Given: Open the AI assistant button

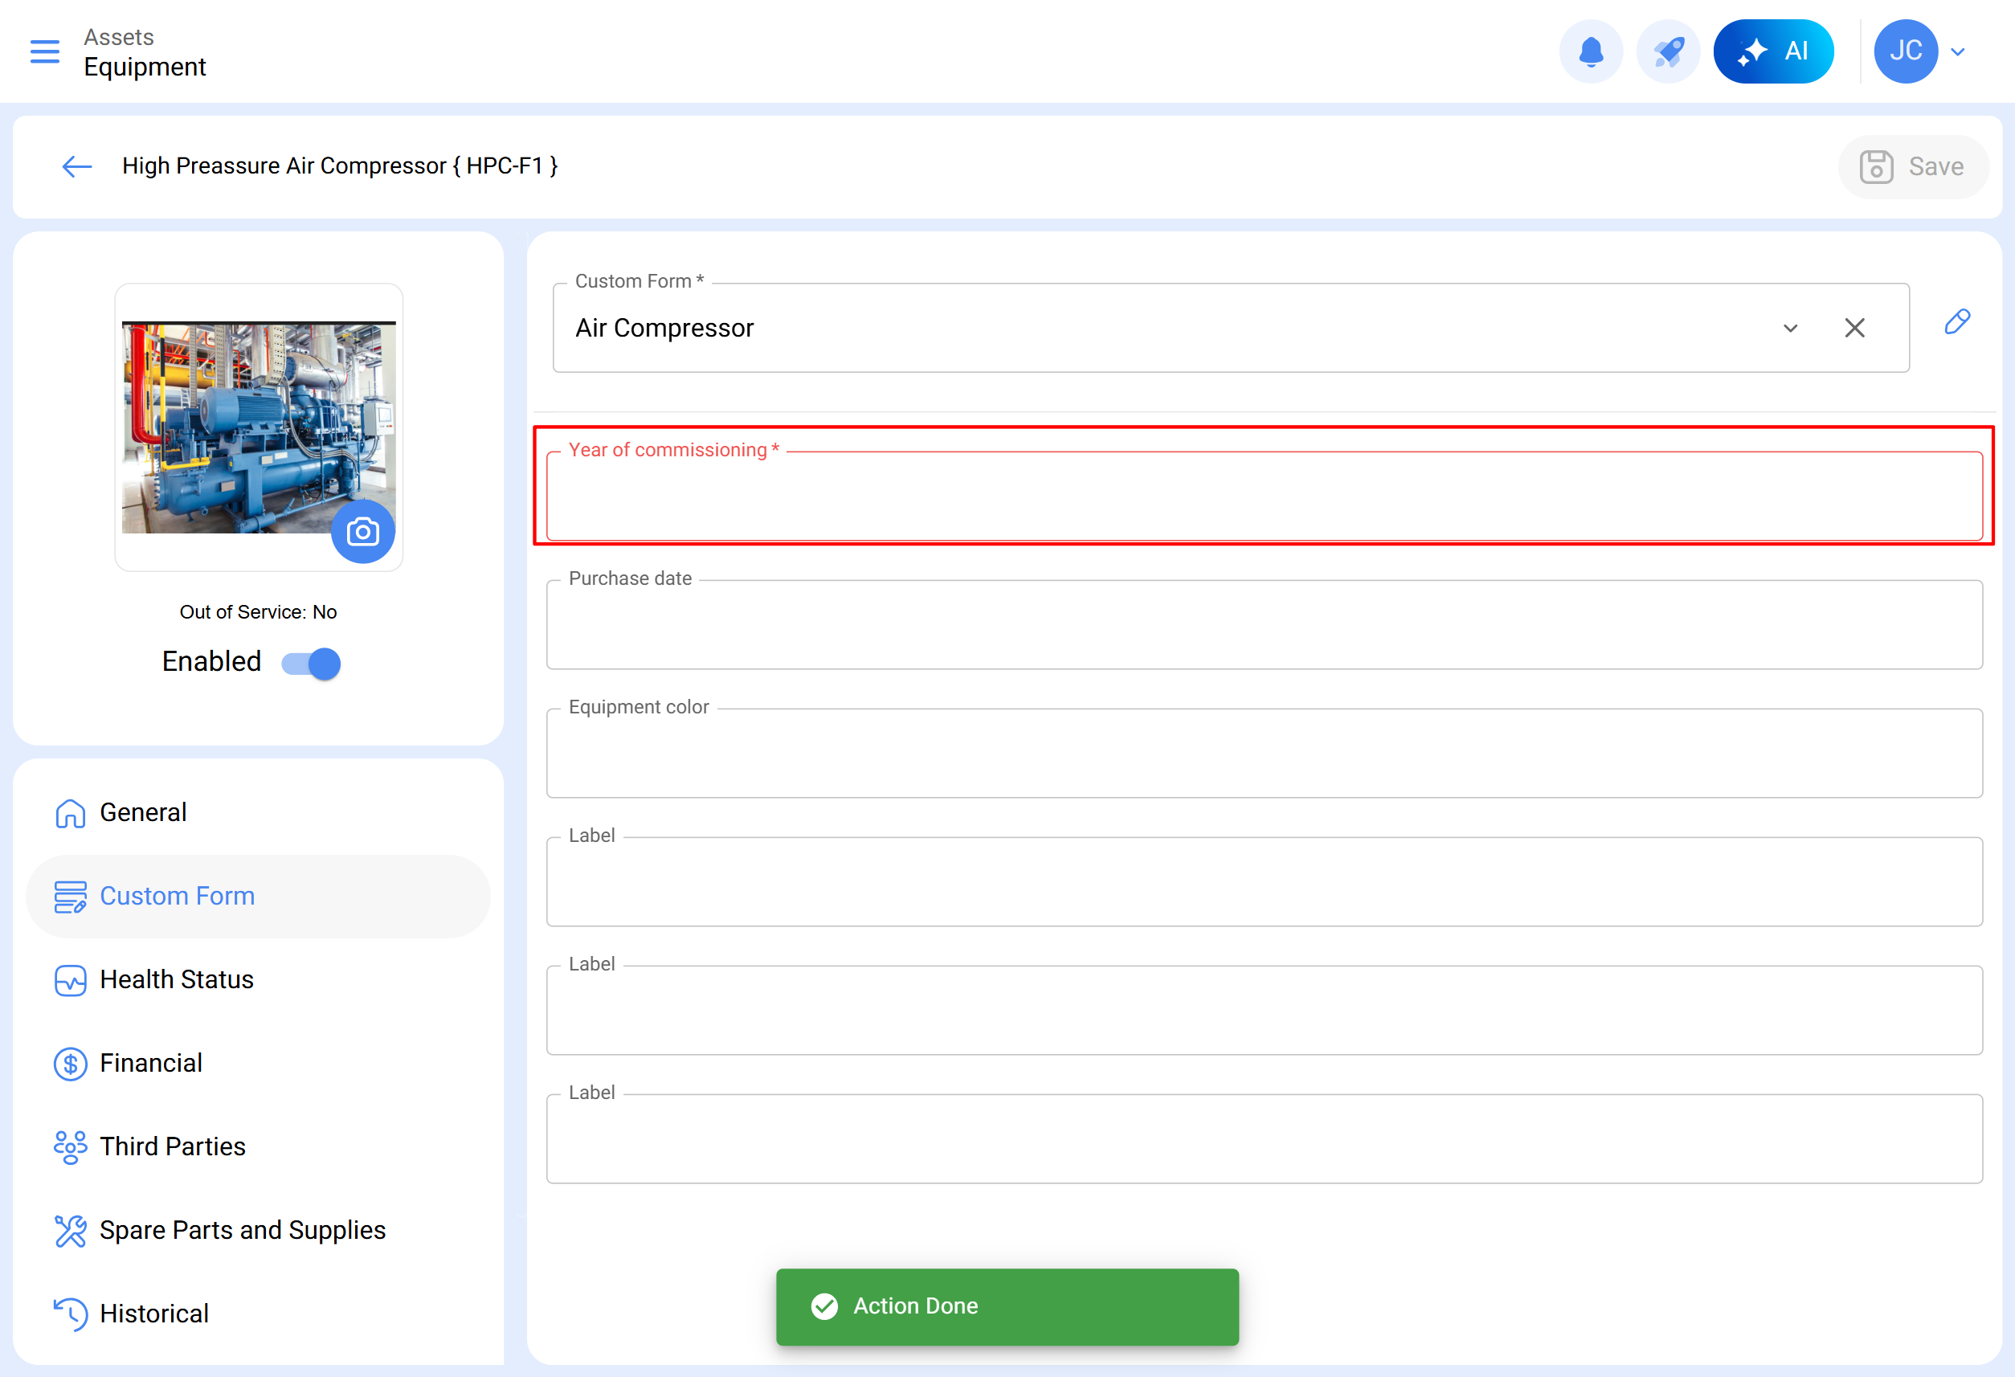Looking at the screenshot, I should click(1772, 52).
